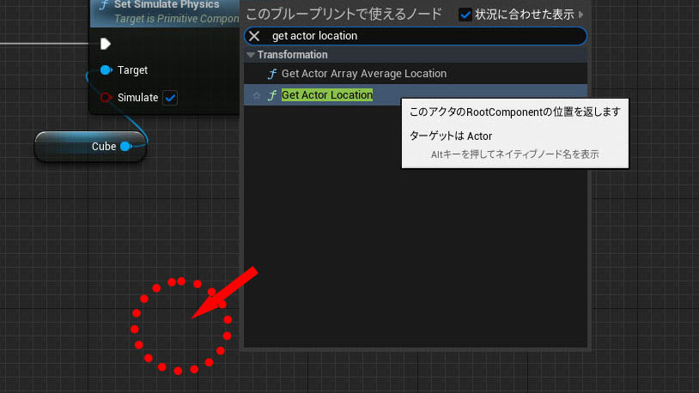Click the Cube node's blue output pin

click(125, 147)
